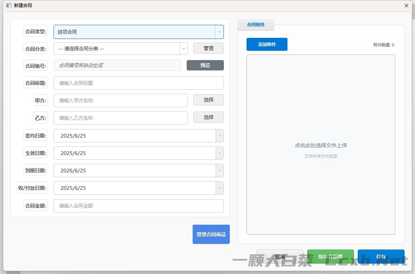The image size is (415, 274).
Task: Open the 生效日期 date picker arrow
Action: tap(219, 153)
